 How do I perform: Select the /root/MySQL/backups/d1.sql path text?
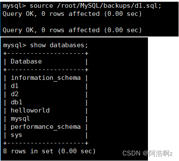tap(109, 6)
